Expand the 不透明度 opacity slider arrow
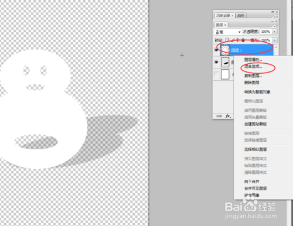The width and height of the screenshot is (293, 226). 275,32
